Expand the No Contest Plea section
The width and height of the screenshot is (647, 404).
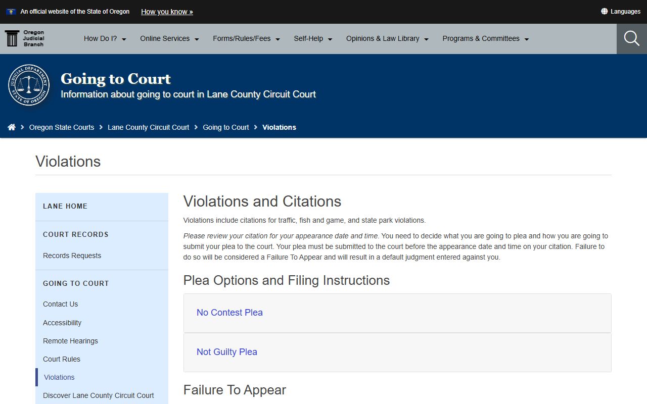[x=397, y=313]
